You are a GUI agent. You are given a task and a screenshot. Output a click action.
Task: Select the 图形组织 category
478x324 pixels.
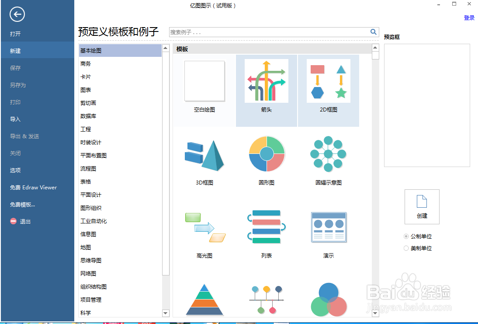click(120, 208)
